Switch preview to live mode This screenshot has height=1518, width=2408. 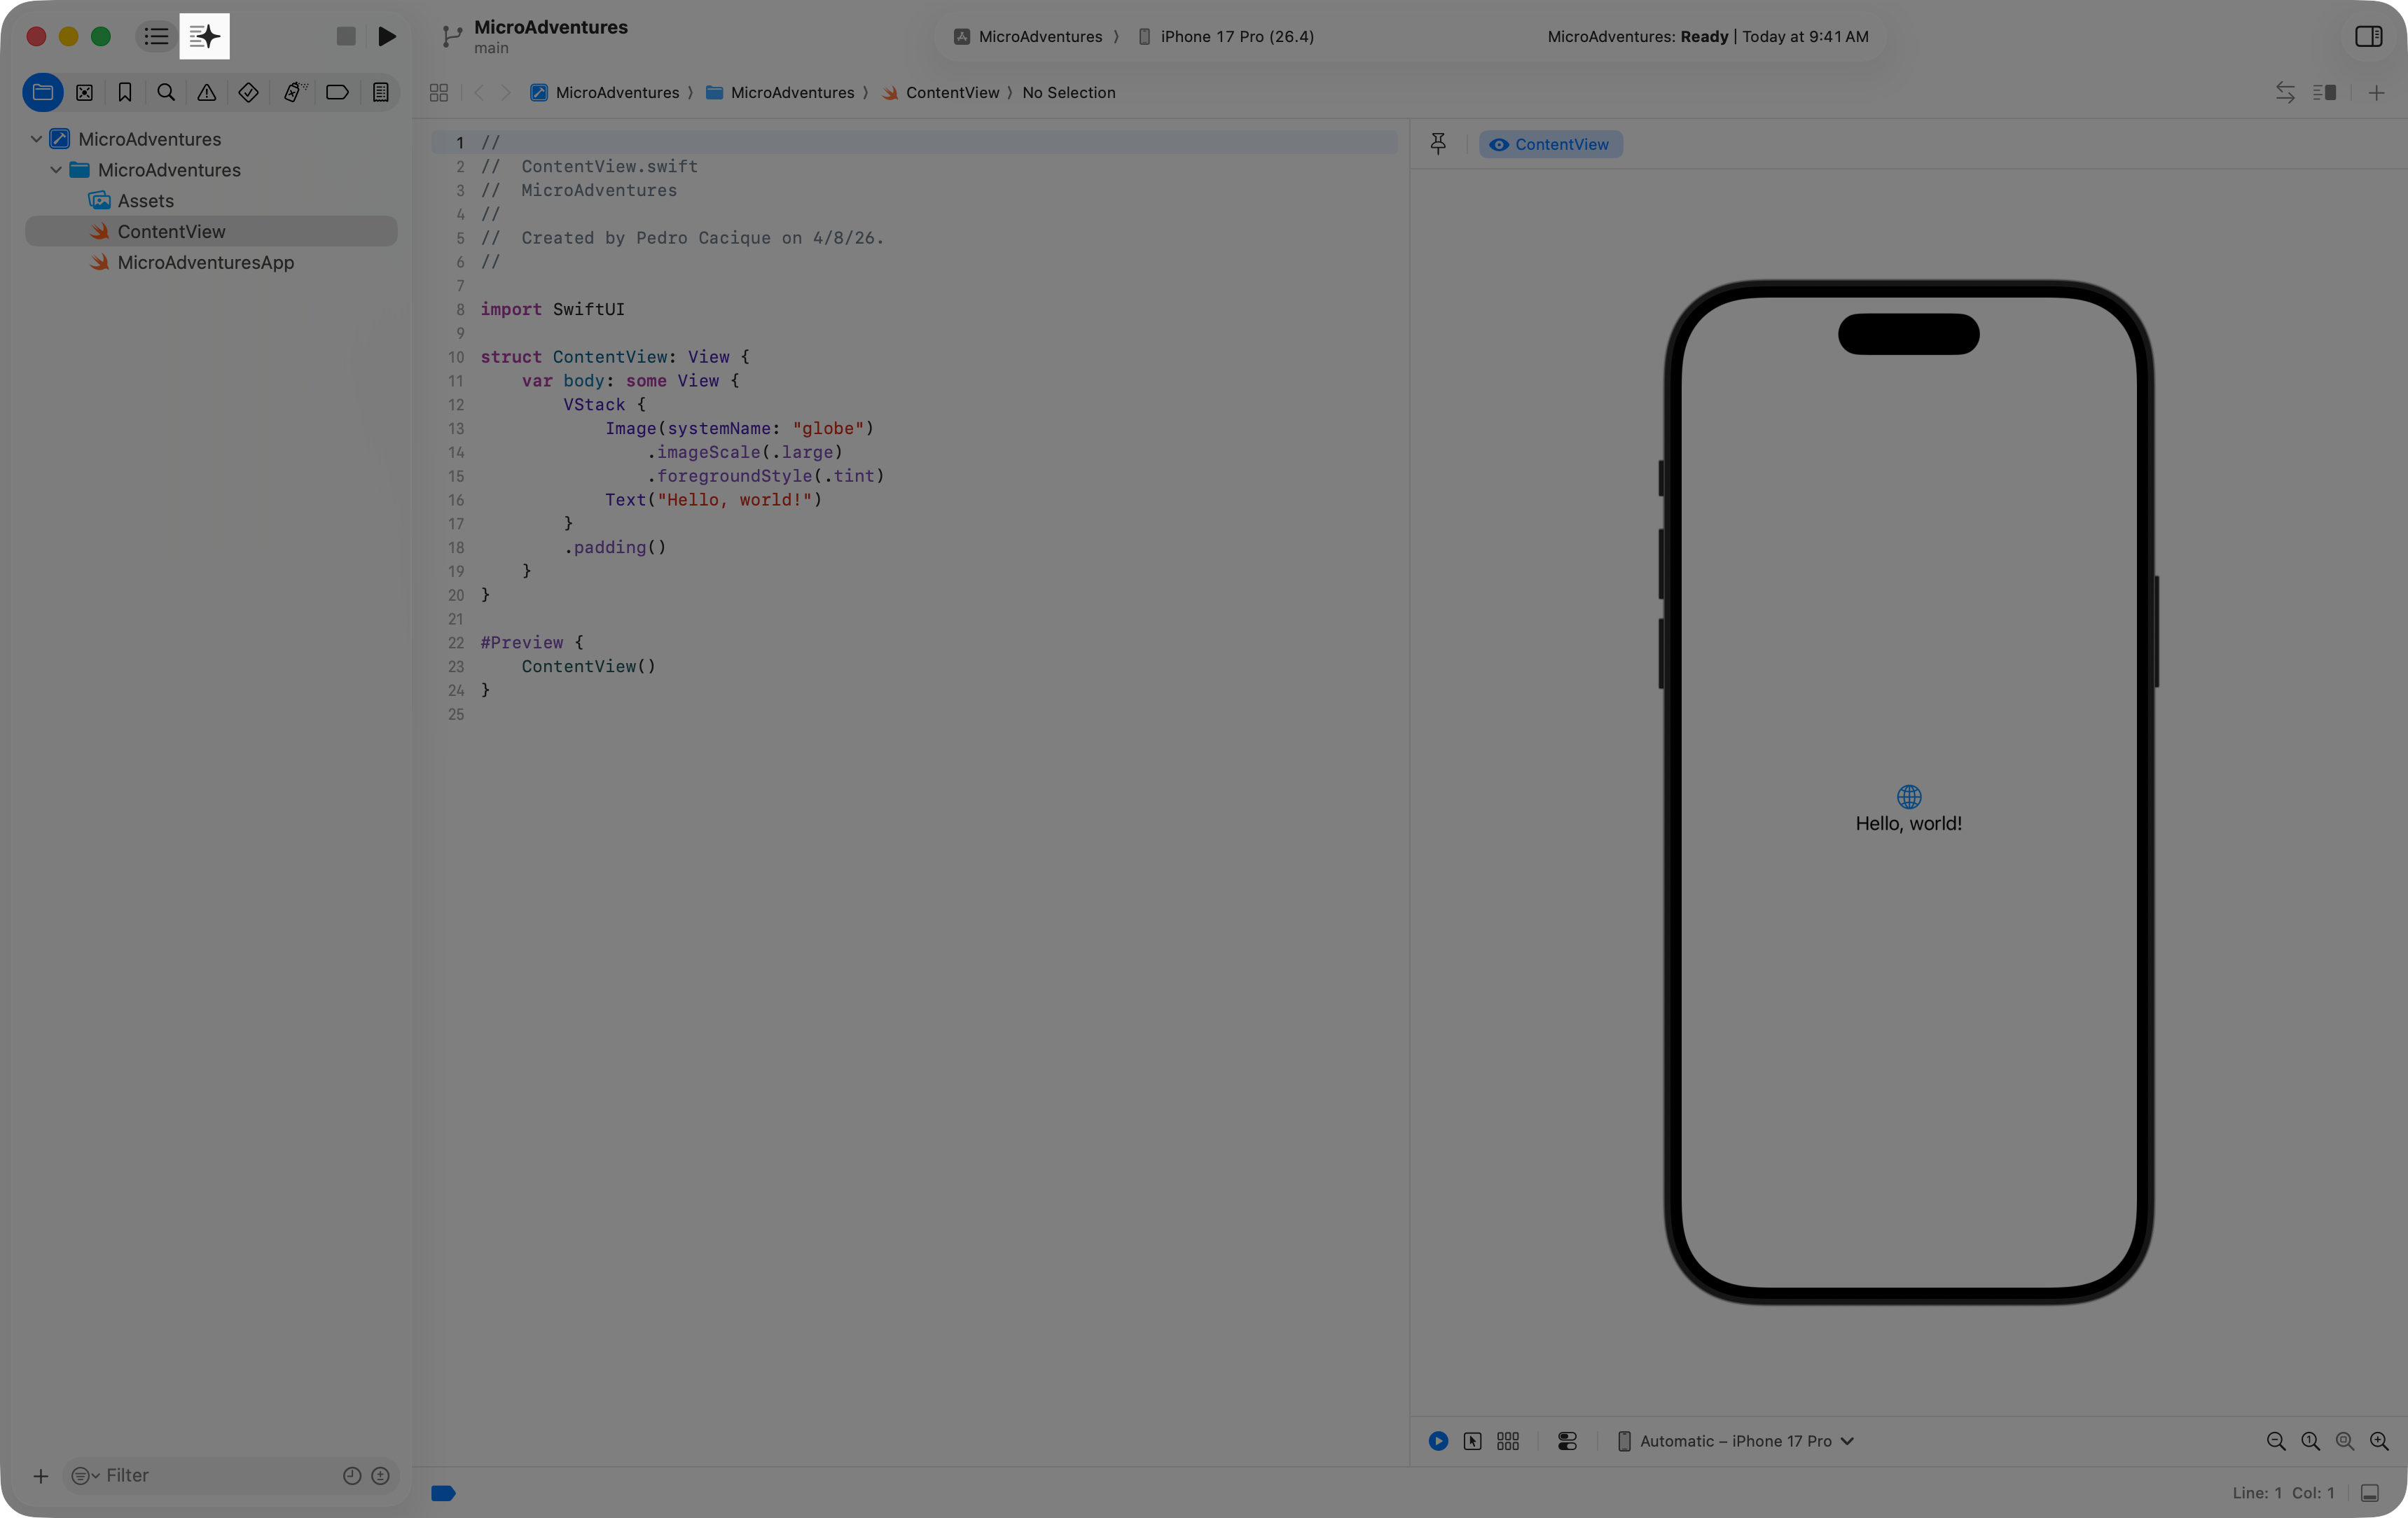coord(1438,1441)
